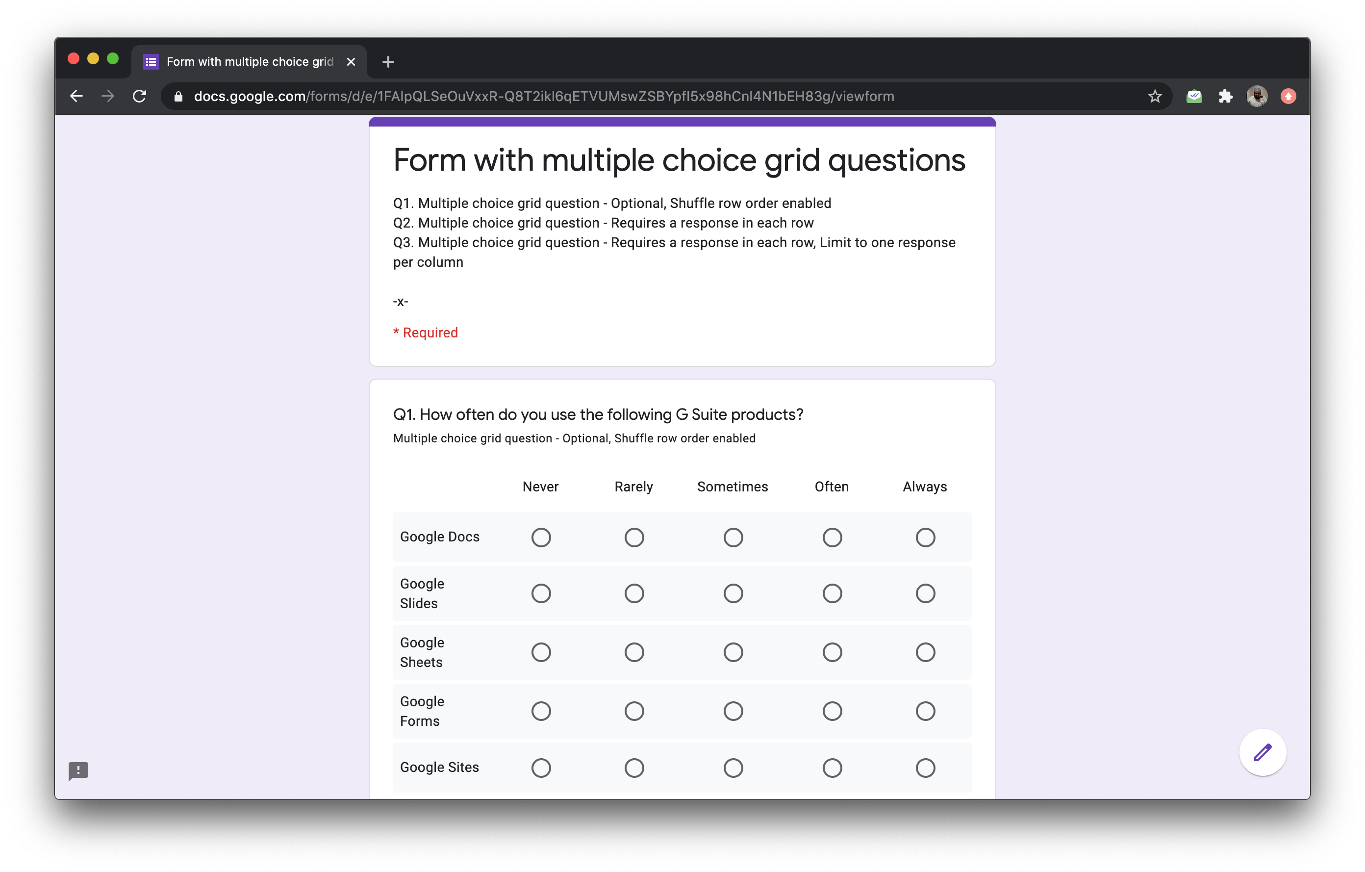Image resolution: width=1365 pixels, height=872 pixels.
Task: Click the Google account profile avatar icon
Action: (x=1256, y=97)
